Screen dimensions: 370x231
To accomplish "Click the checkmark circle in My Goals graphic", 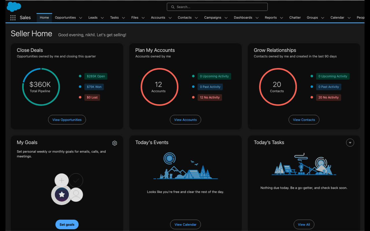I will tap(76, 180).
